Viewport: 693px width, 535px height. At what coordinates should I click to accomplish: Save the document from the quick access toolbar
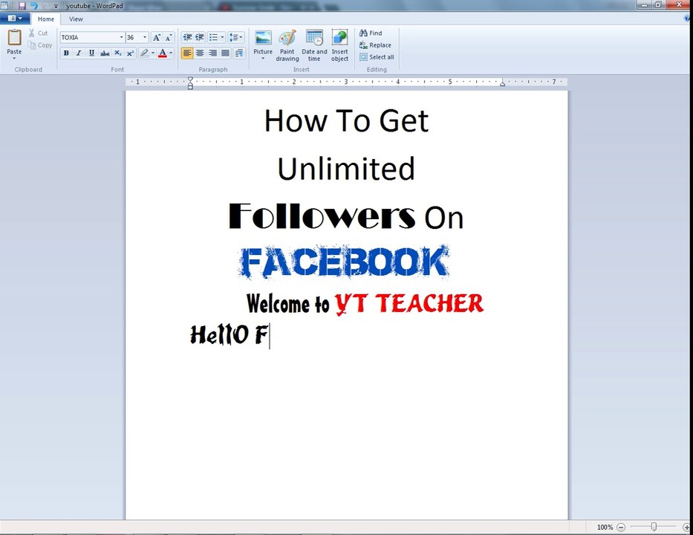(22, 6)
